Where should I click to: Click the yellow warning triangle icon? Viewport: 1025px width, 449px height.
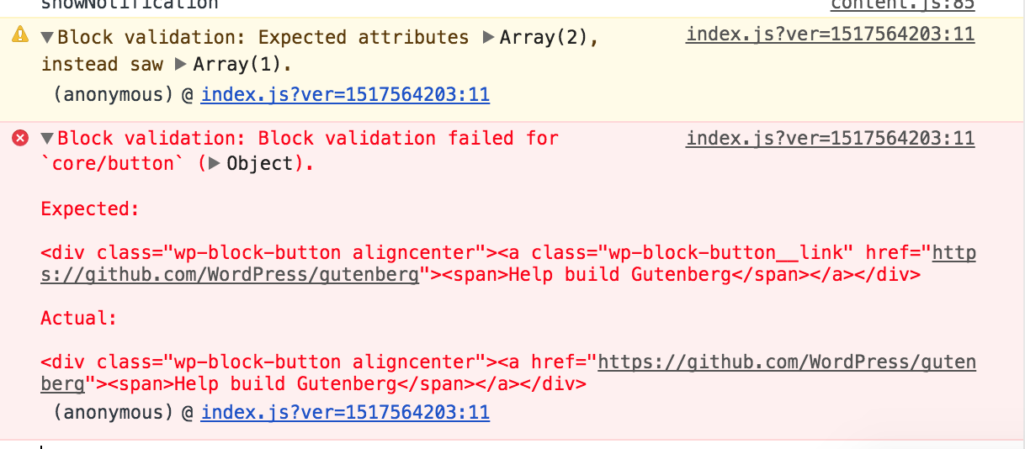(x=19, y=35)
